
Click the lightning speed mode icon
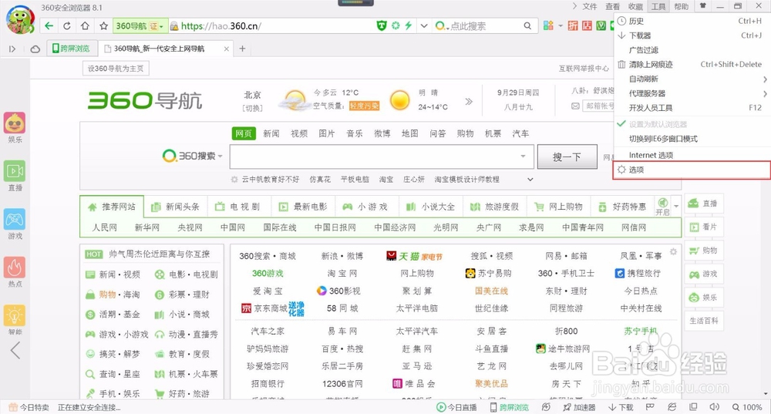[408, 25]
